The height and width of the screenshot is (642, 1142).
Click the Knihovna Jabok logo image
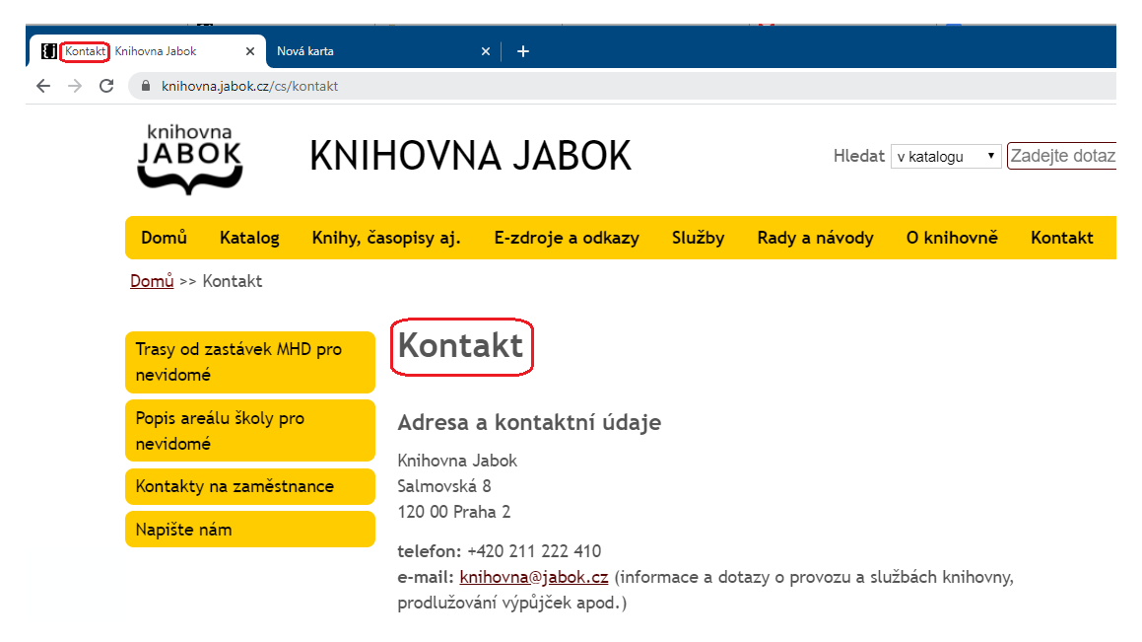(x=189, y=159)
